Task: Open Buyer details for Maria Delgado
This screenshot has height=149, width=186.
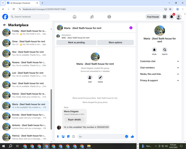Action: pos(74,120)
